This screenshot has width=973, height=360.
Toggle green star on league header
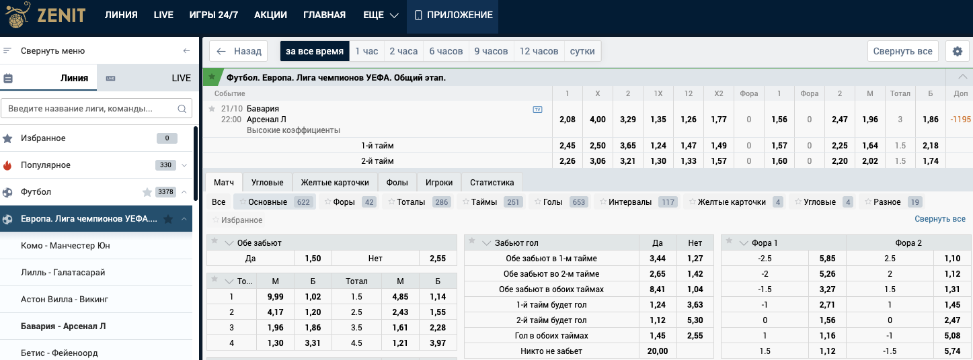[x=212, y=77]
